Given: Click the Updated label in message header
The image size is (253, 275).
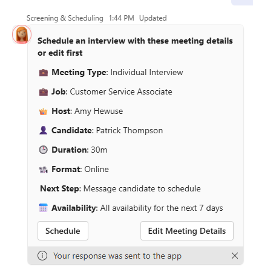Looking at the screenshot, I should 153,18.
